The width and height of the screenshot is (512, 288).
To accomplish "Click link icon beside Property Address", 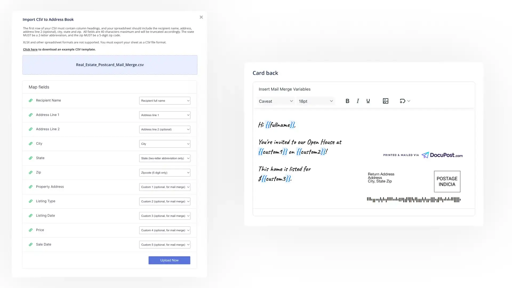I will click(x=31, y=187).
